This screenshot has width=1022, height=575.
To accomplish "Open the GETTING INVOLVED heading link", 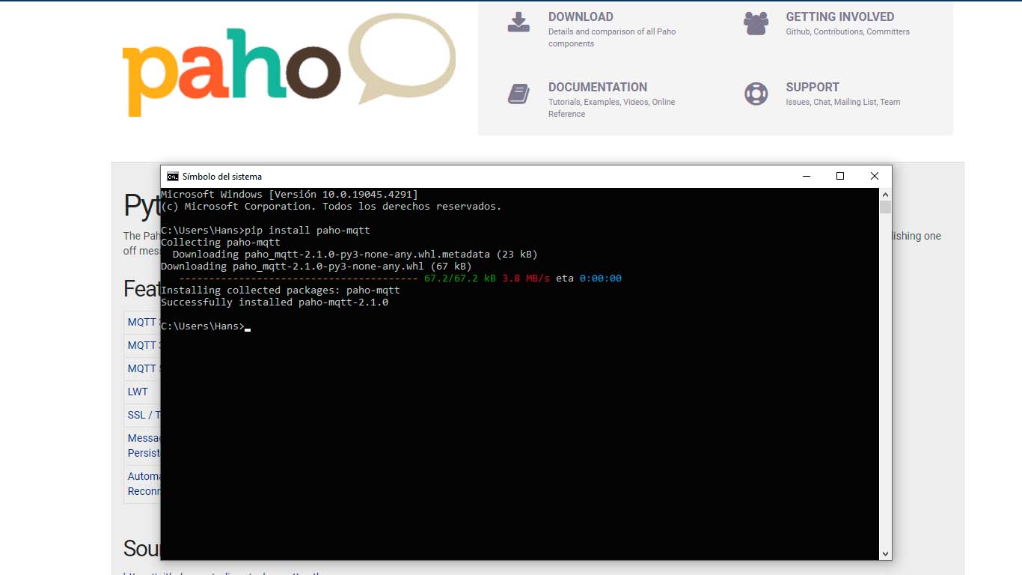I will click(x=839, y=16).
